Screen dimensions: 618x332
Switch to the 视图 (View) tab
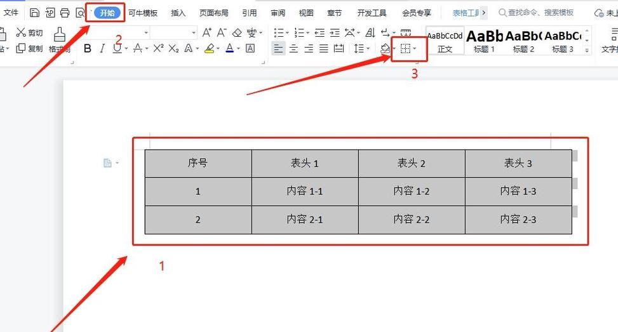(x=306, y=13)
